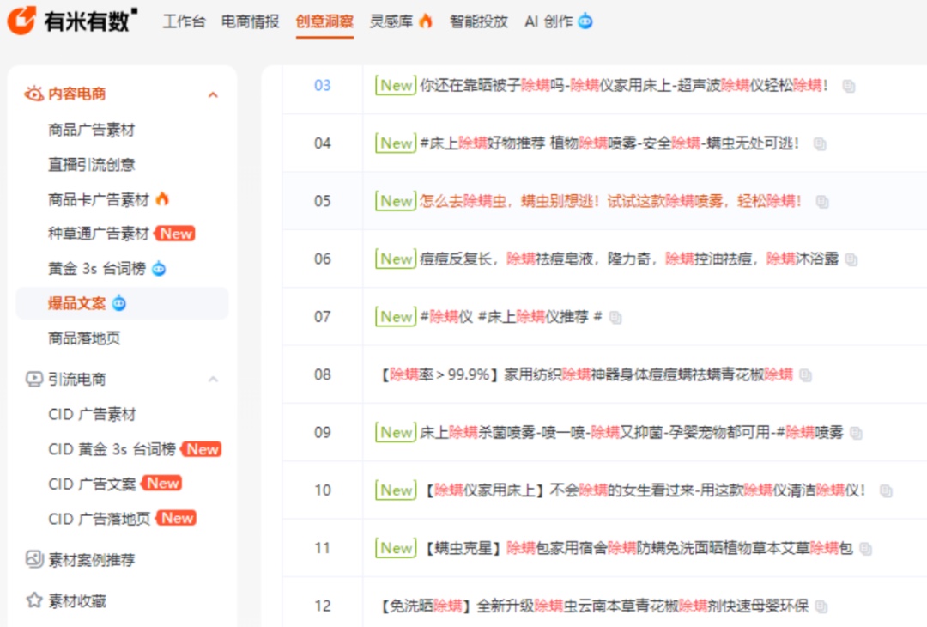Copy the row 12 copywriting text

[821, 606]
